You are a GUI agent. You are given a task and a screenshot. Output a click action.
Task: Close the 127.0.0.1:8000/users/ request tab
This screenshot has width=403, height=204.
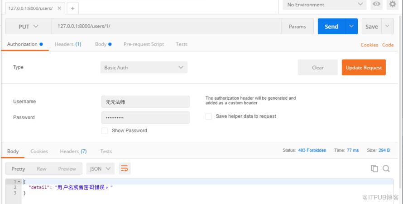(59, 8)
